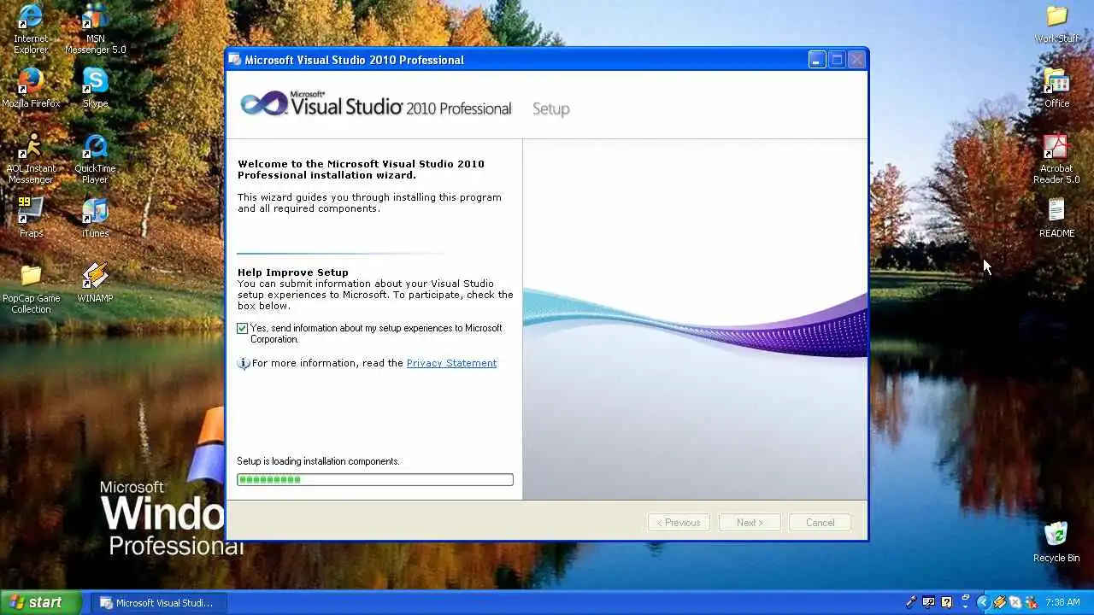Click the Next button
The height and width of the screenshot is (615, 1094).
click(750, 523)
